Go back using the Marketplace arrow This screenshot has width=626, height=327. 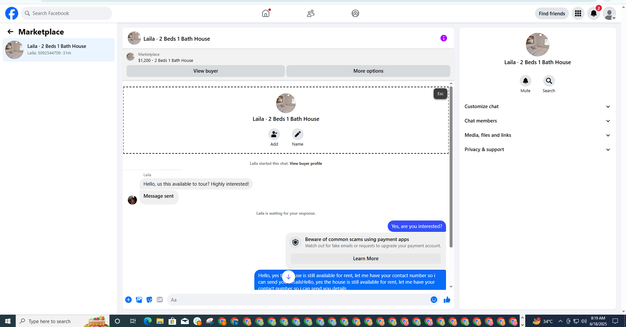click(10, 32)
